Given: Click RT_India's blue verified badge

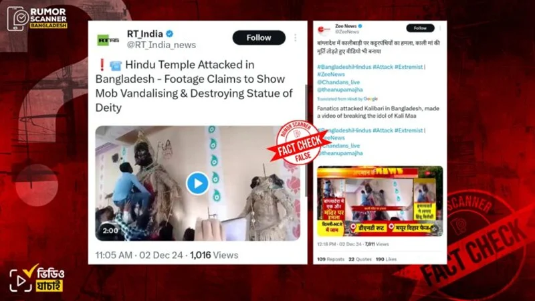Looking at the screenshot, I should pos(170,33).
